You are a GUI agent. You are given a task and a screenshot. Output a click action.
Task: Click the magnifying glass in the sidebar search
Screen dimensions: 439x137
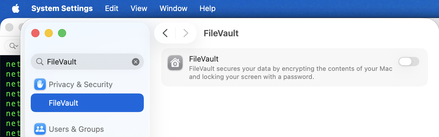(39, 62)
